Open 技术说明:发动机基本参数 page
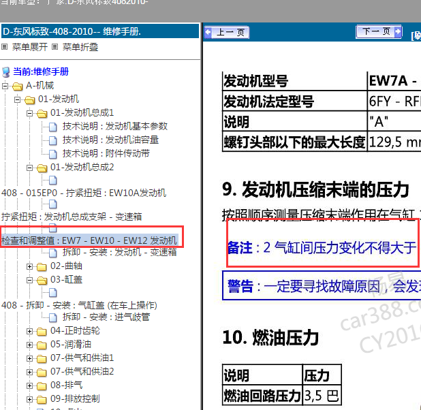The height and width of the screenshot is (410, 421). 115,126
